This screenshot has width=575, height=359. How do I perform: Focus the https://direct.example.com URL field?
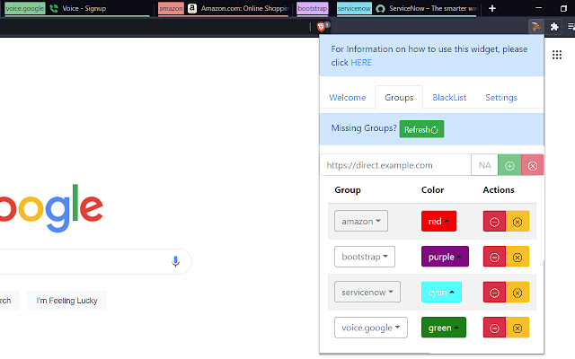(395, 165)
